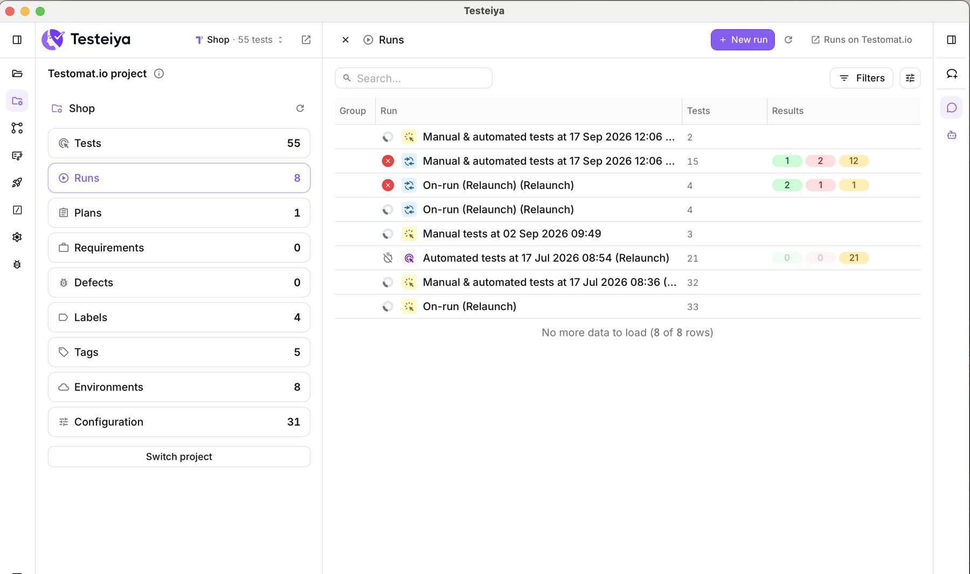Open the Manual tests at 02 Sep 2026 09:49 run
This screenshot has height=574, width=970.
pyautogui.click(x=511, y=234)
